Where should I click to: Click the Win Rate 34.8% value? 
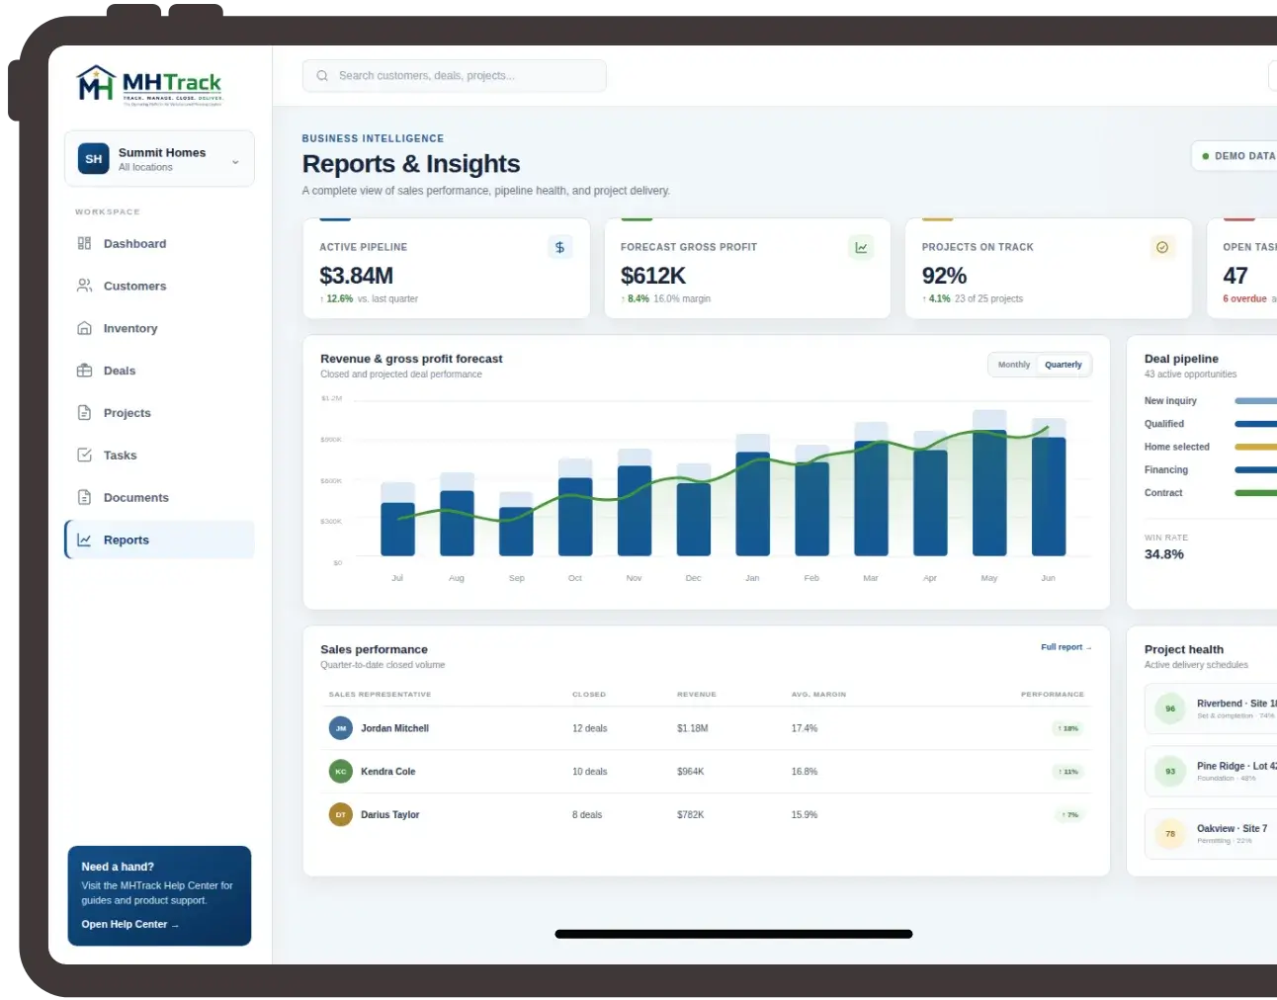1164,554
